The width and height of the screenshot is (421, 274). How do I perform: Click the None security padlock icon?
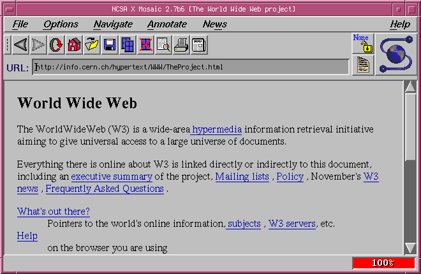click(363, 43)
